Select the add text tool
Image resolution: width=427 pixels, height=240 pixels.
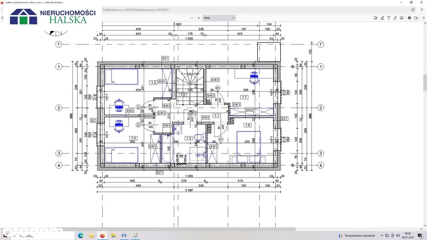point(389,18)
